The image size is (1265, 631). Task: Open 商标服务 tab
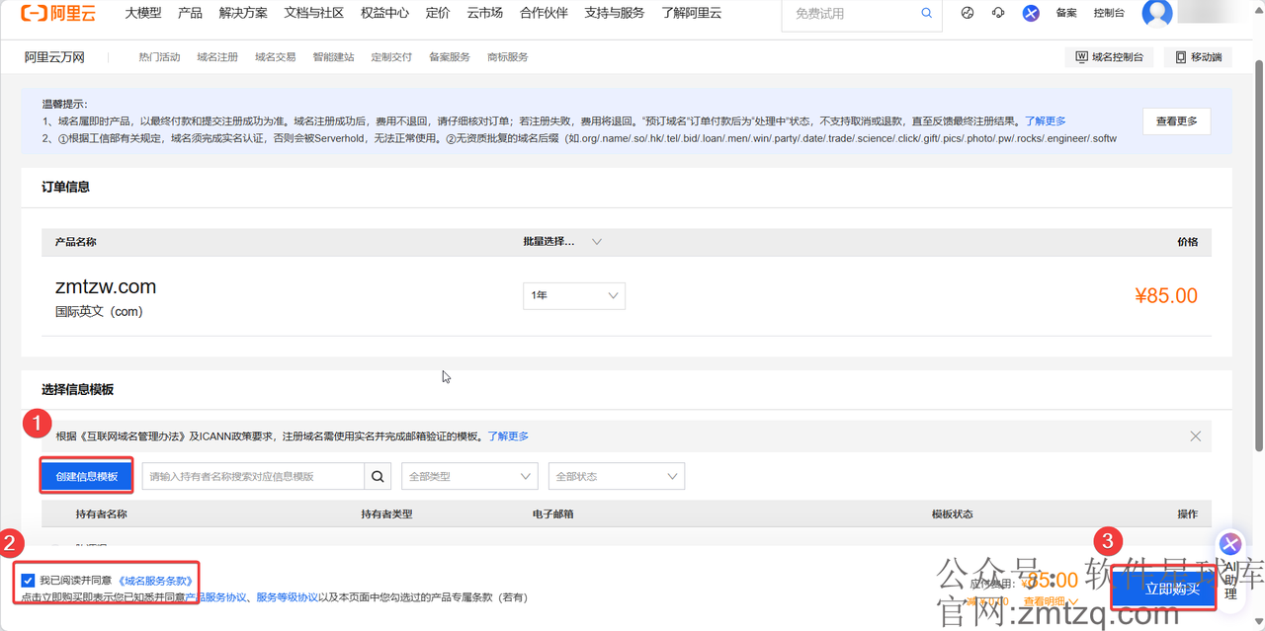pos(507,57)
